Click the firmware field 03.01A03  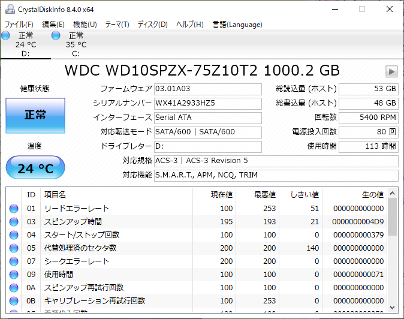point(207,89)
